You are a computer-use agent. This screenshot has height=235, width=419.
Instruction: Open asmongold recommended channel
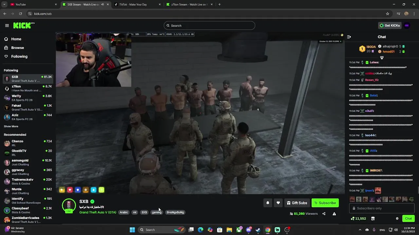click(28, 162)
